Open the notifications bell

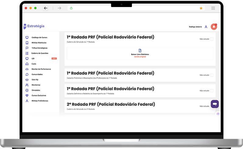pos(214,27)
